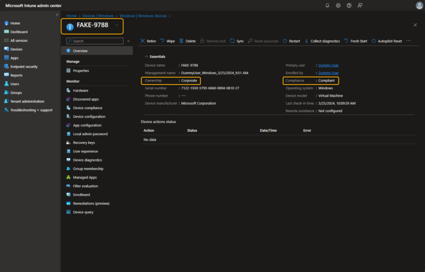Collapse the left navigation sidebar
The width and height of the screenshot is (425, 272).
tap(56, 14)
